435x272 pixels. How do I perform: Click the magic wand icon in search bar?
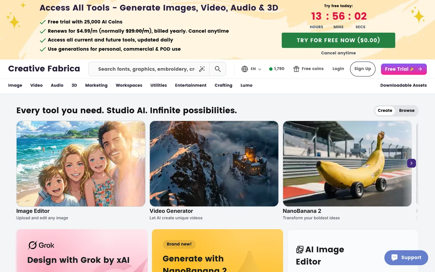(x=202, y=69)
